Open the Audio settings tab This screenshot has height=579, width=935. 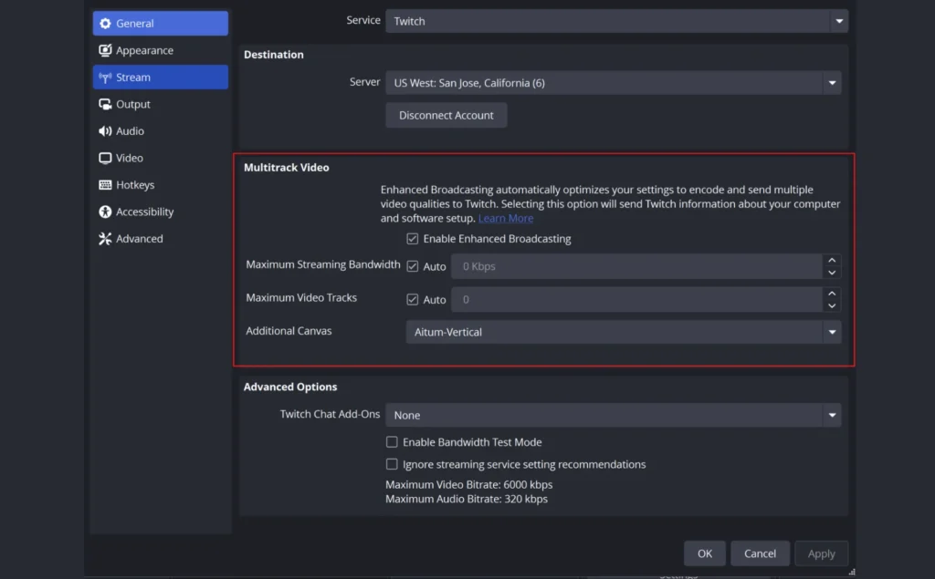pos(161,131)
